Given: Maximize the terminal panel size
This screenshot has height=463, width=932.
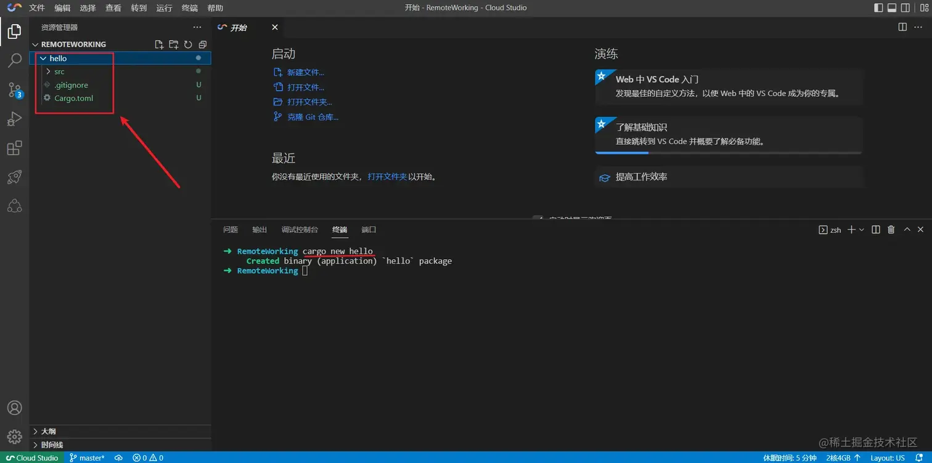Looking at the screenshot, I should (907, 230).
